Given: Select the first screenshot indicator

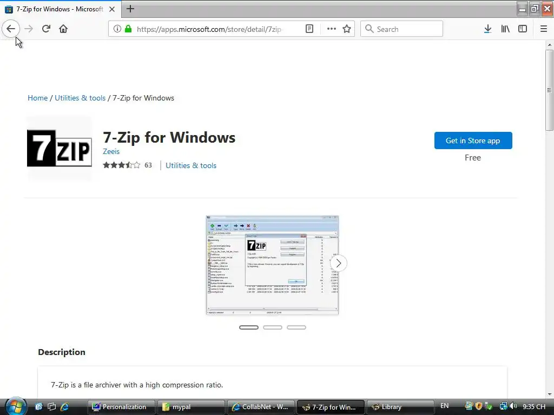Looking at the screenshot, I should [x=249, y=327].
